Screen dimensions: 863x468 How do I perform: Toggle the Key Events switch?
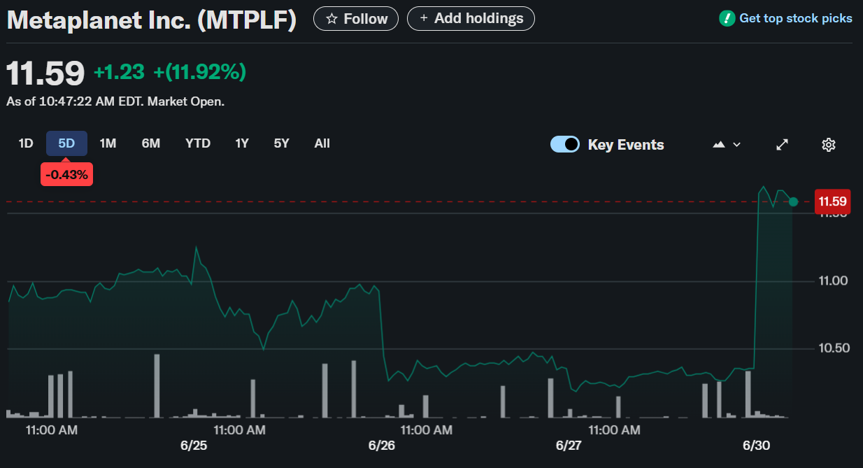click(565, 144)
